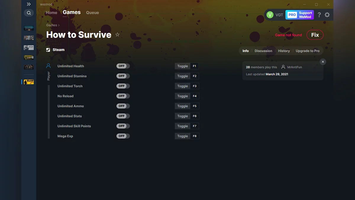Screen dimensions: 355x200
Task: Turn on Unlimited Skill Points switch
Action: tap(123, 126)
